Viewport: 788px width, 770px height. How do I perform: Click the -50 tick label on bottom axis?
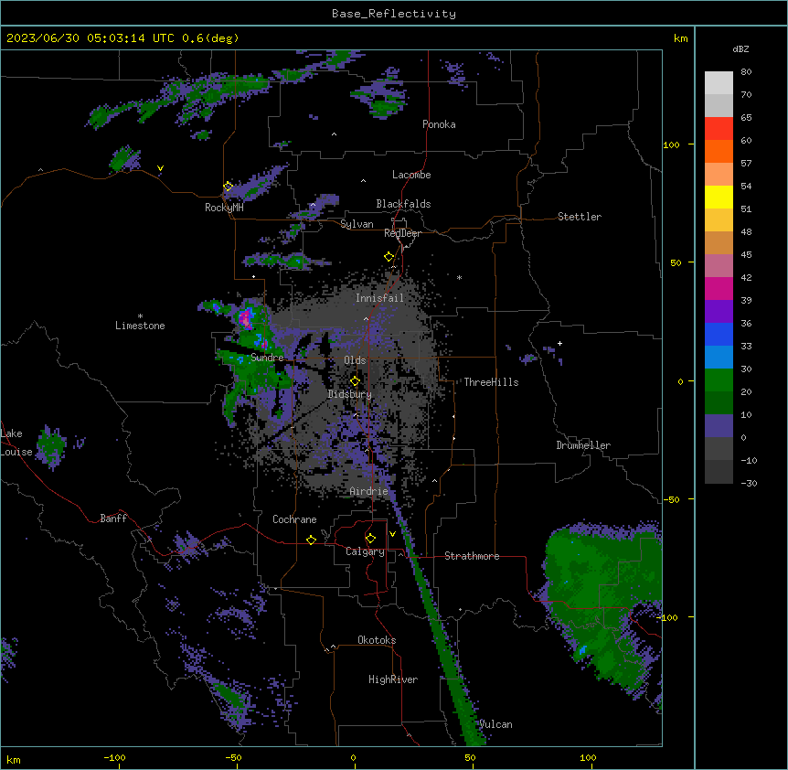(x=233, y=757)
